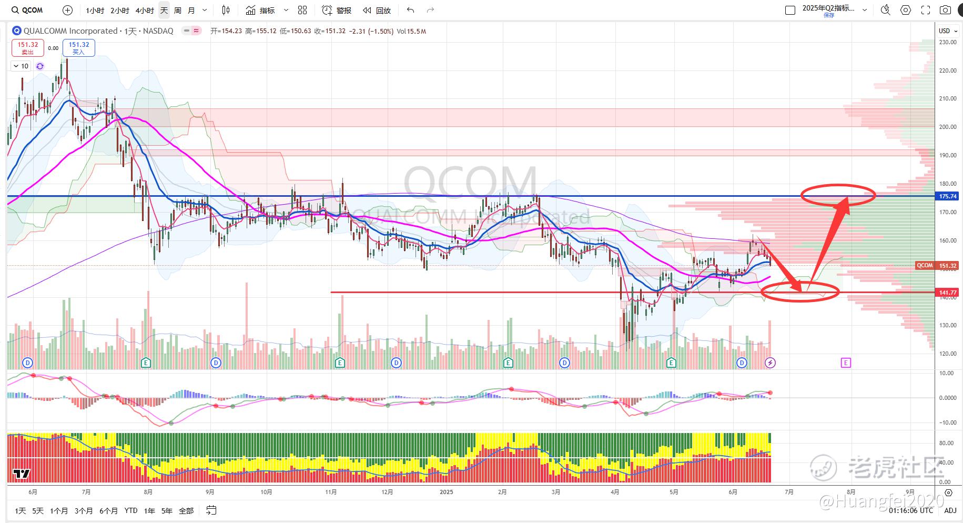This screenshot has height=523, width=963.
Task: Click the Vol 15.5M legend value
Action: [x=411, y=31]
